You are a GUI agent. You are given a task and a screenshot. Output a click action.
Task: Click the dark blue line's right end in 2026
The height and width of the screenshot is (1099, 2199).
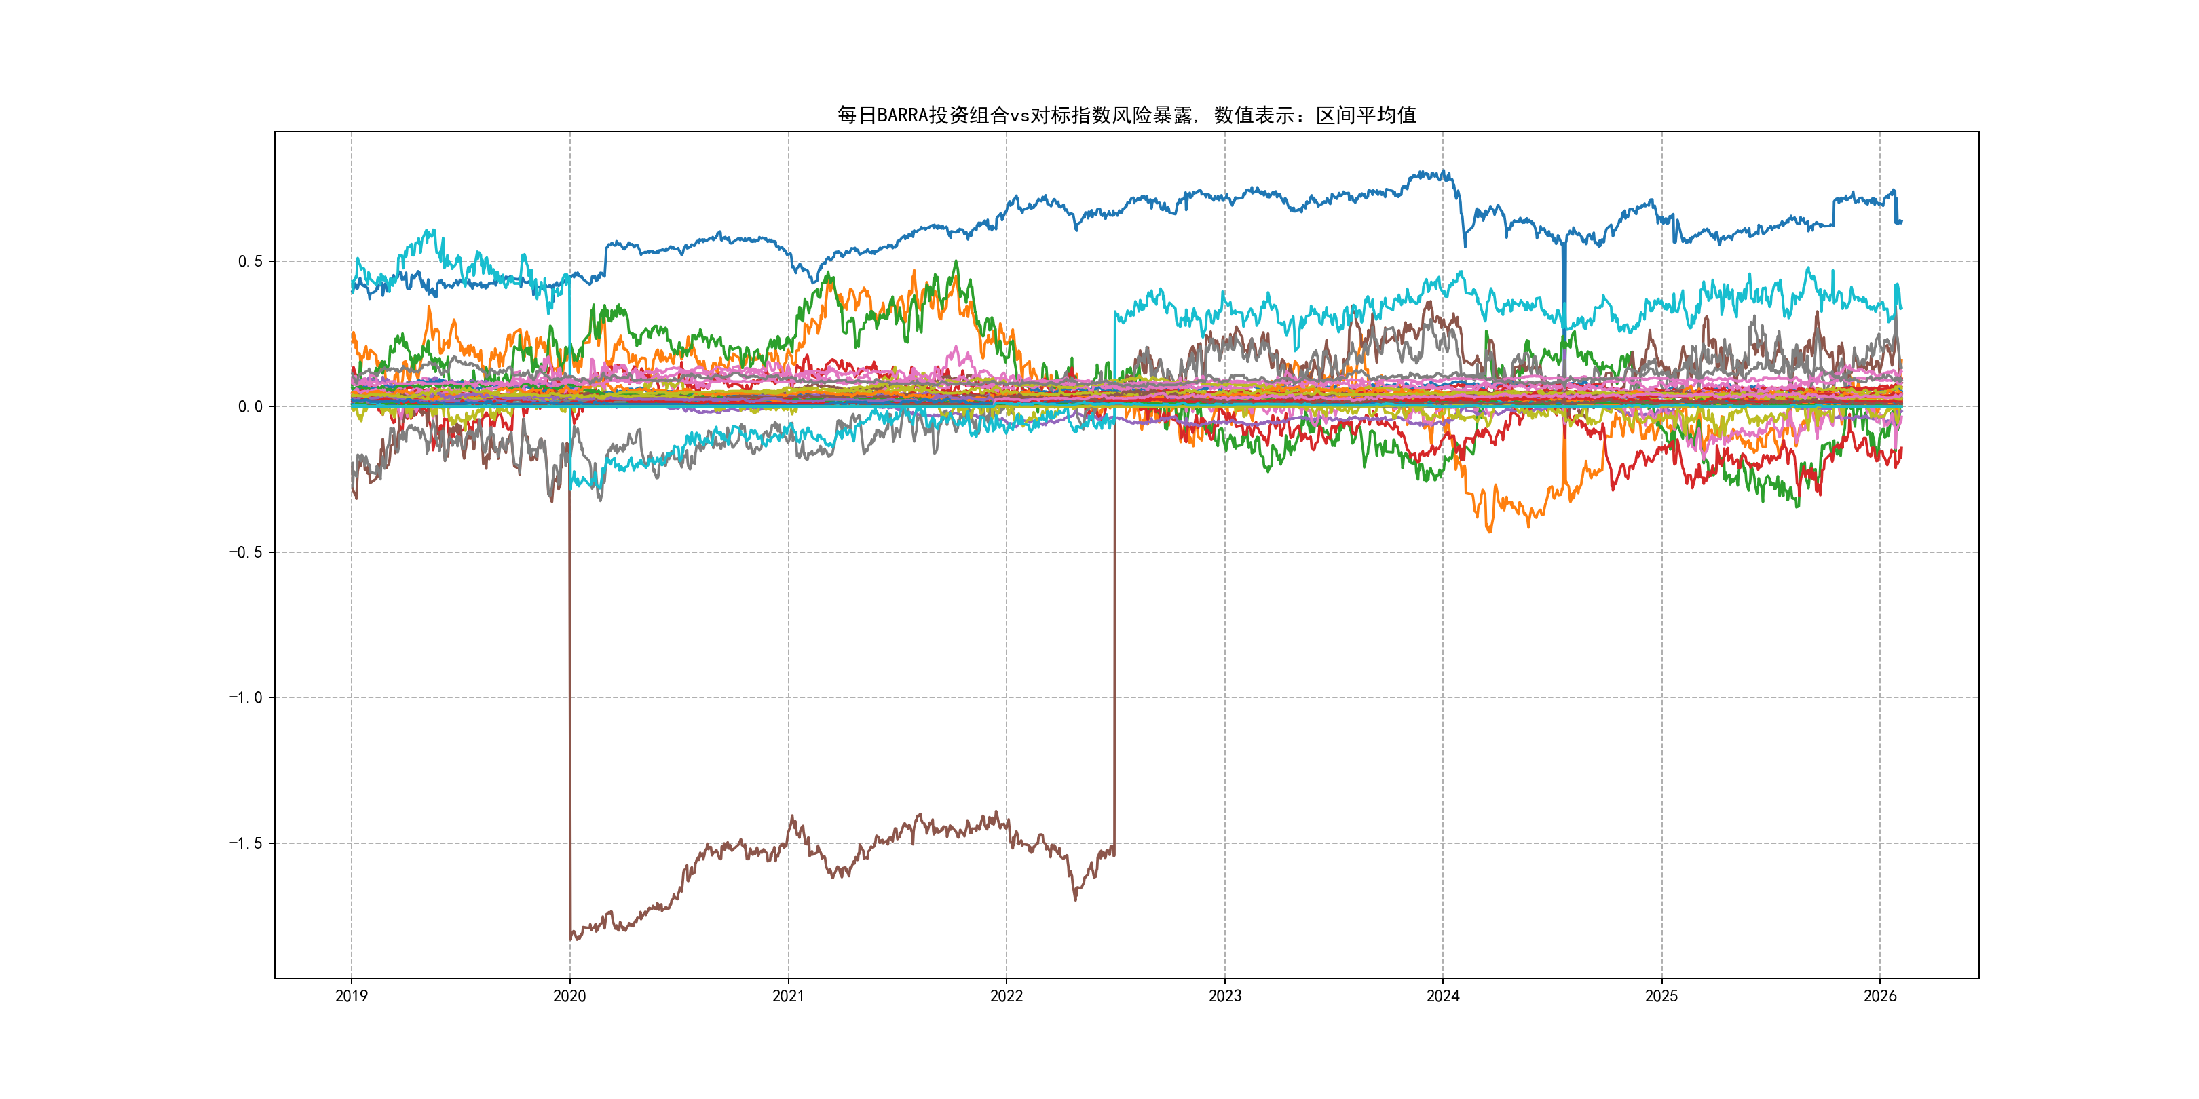[x=1900, y=222]
